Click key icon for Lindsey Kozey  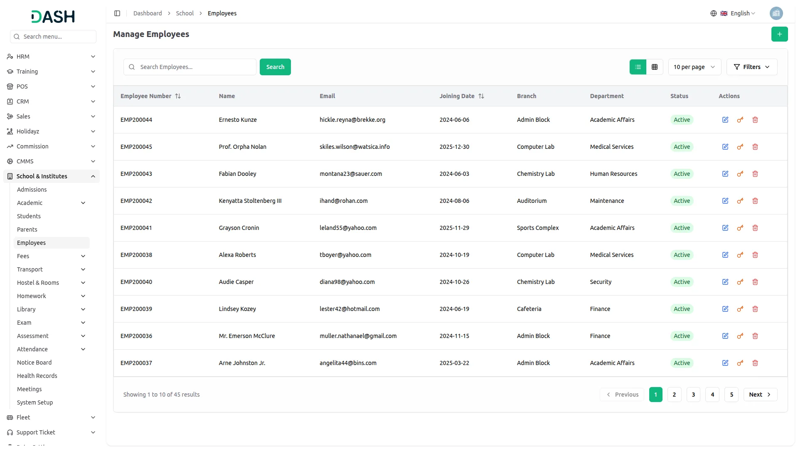[x=740, y=309]
